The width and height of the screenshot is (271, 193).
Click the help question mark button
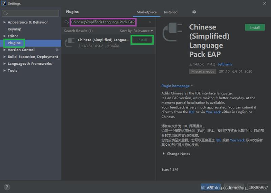pyautogui.click(x=7, y=187)
